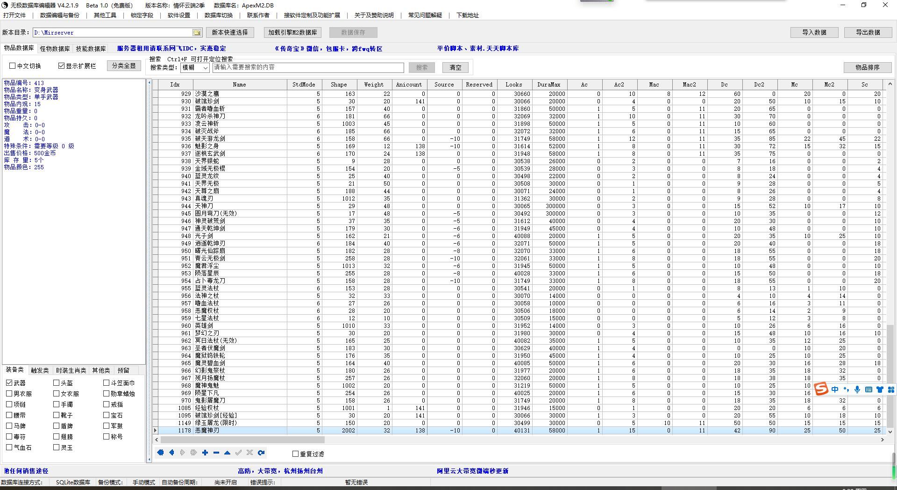Open 搜索类型 模糊 dropdown

coord(195,67)
